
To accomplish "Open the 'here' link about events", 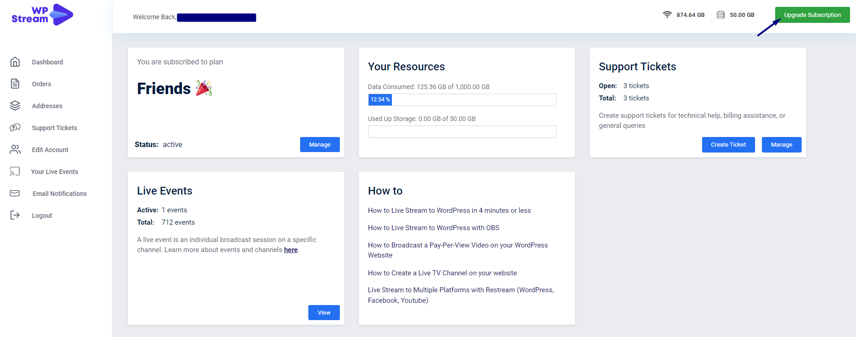I will 291,250.
